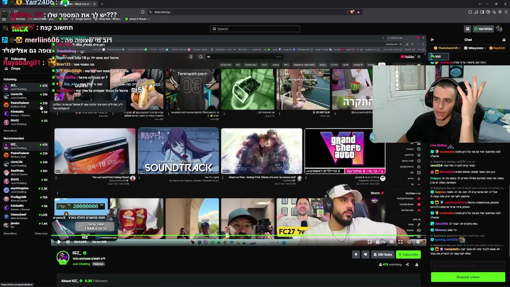
Task: Click the Brave Rewards triangle icon
Action: click(x=358, y=12)
